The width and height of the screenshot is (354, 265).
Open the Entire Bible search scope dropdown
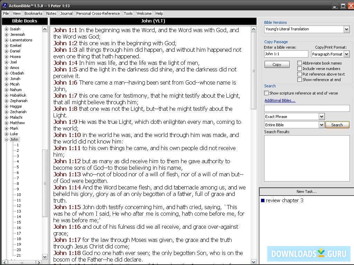pyautogui.click(x=322, y=125)
